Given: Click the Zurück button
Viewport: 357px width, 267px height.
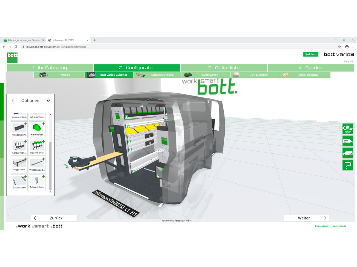Looking at the screenshot, I should click(54, 218).
